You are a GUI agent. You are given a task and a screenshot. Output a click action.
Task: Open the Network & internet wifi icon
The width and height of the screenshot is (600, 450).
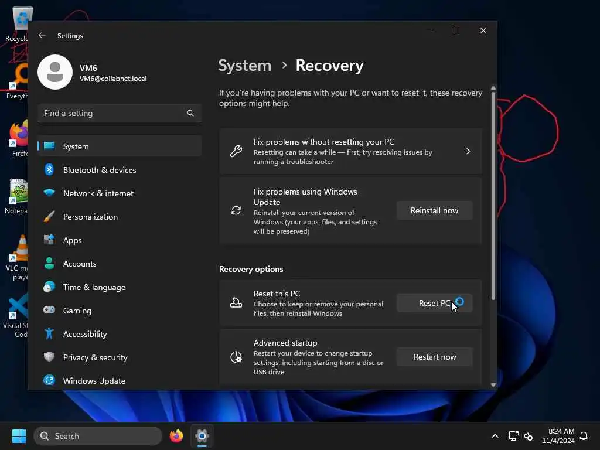click(x=49, y=192)
